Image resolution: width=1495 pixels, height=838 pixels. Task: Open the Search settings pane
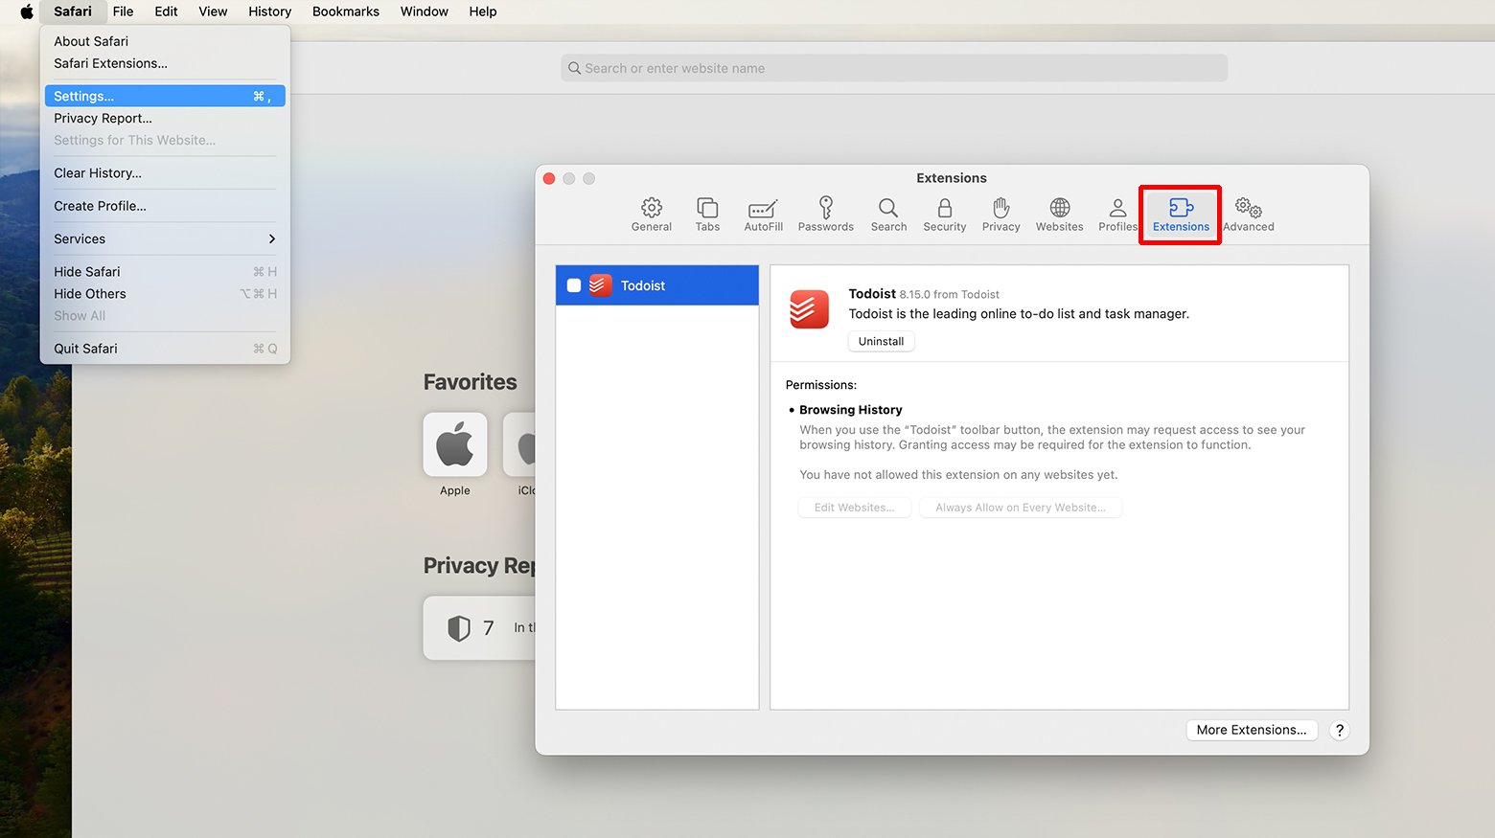click(888, 214)
